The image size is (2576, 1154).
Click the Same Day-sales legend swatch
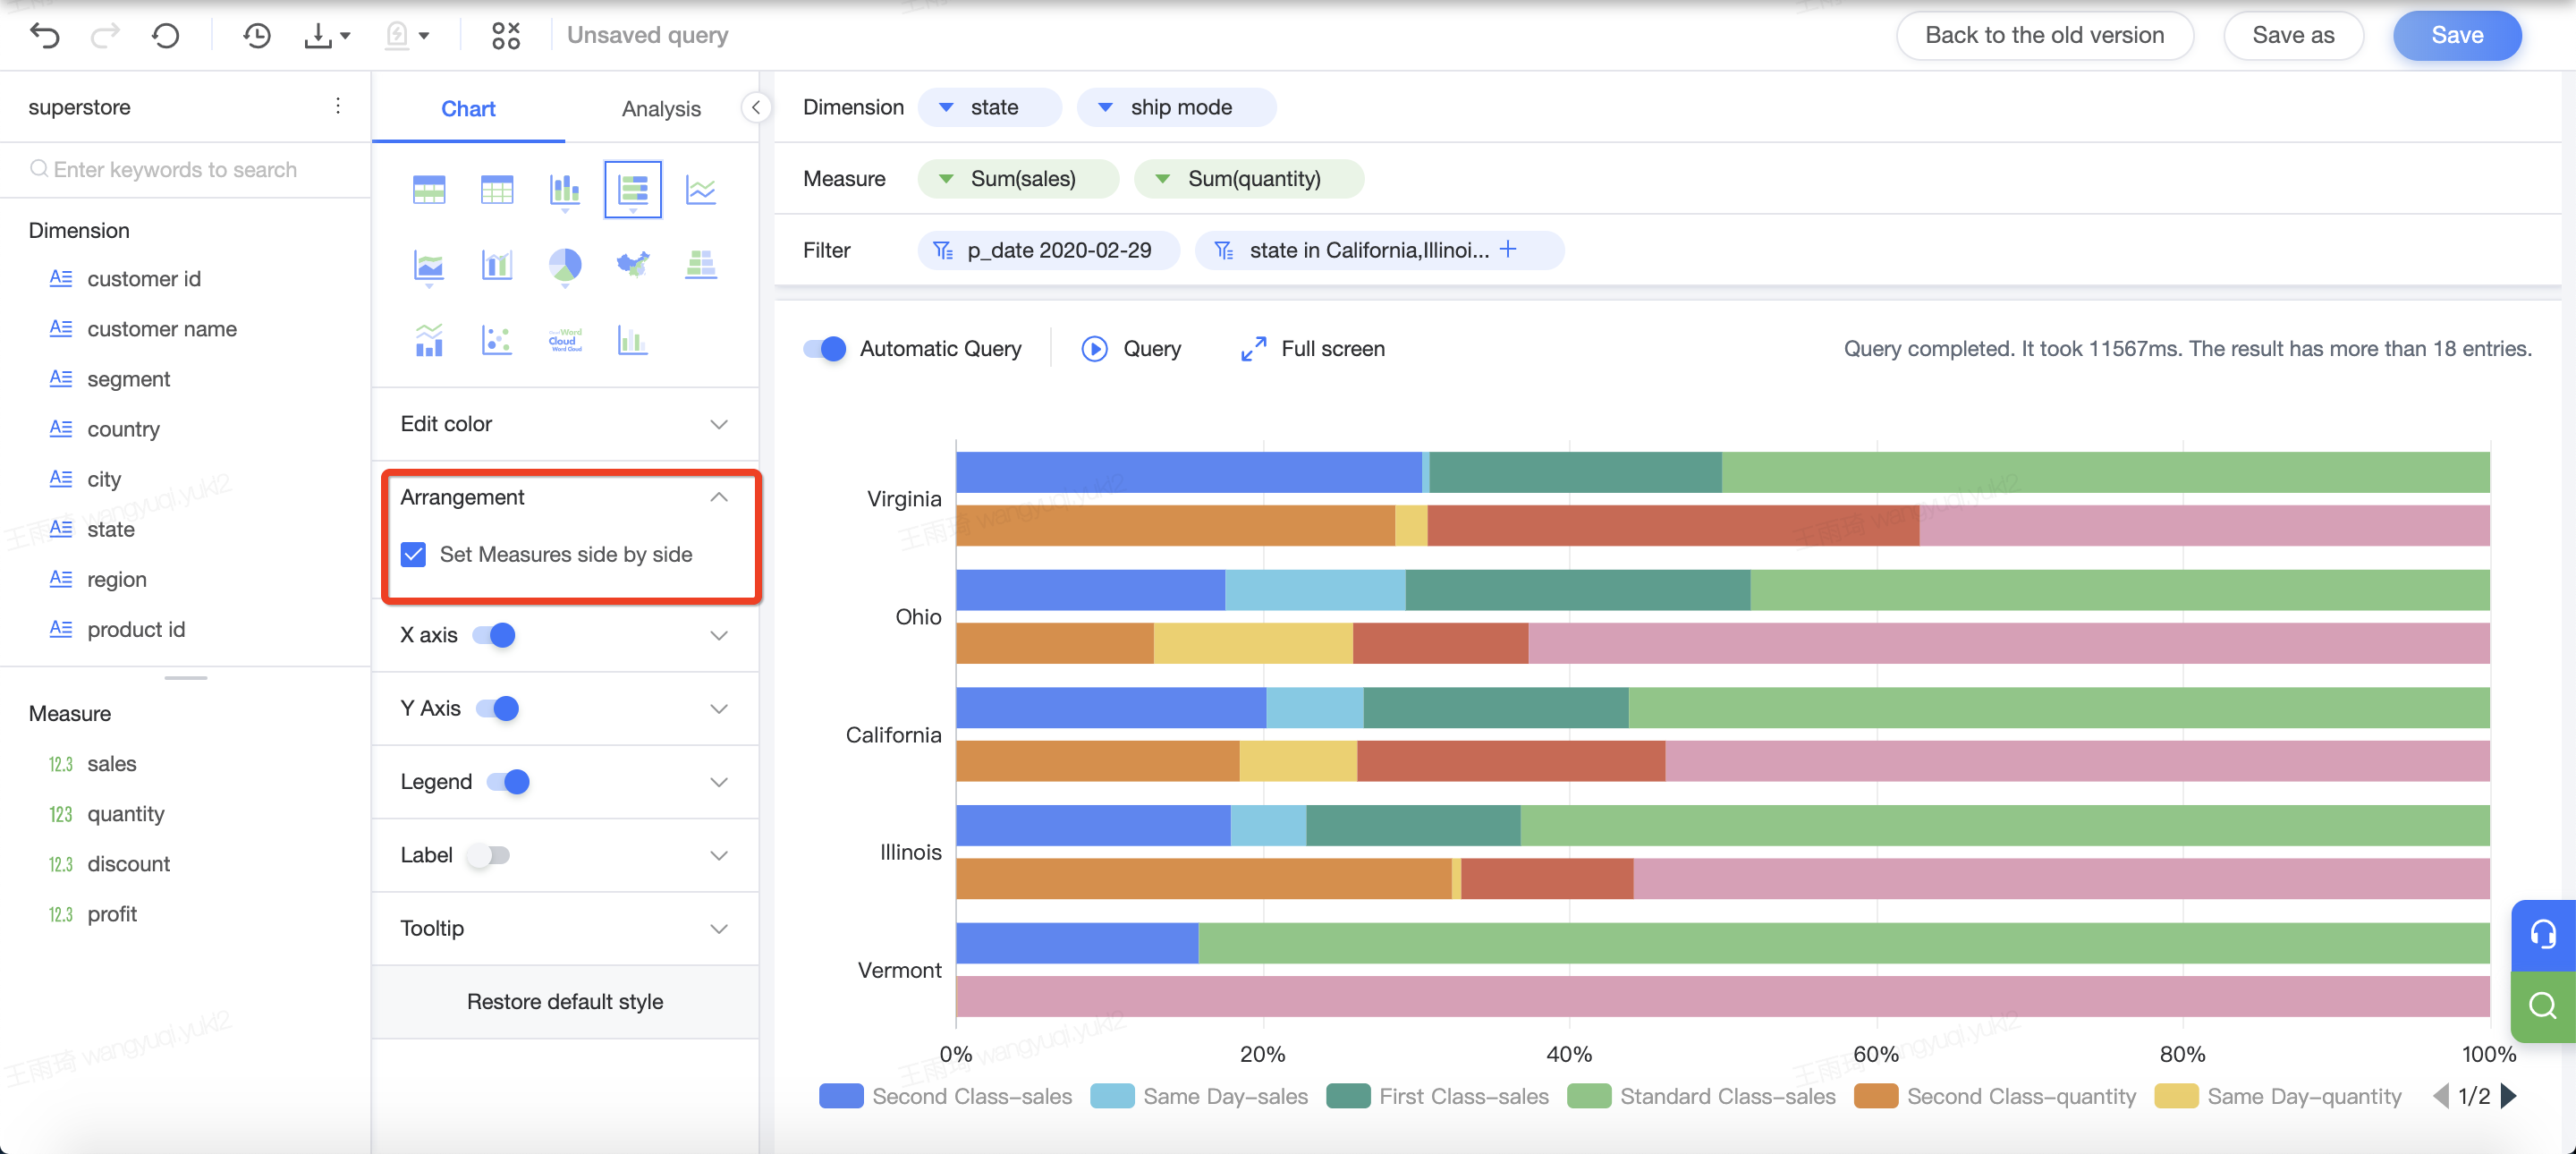pyautogui.click(x=1112, y=1096)
